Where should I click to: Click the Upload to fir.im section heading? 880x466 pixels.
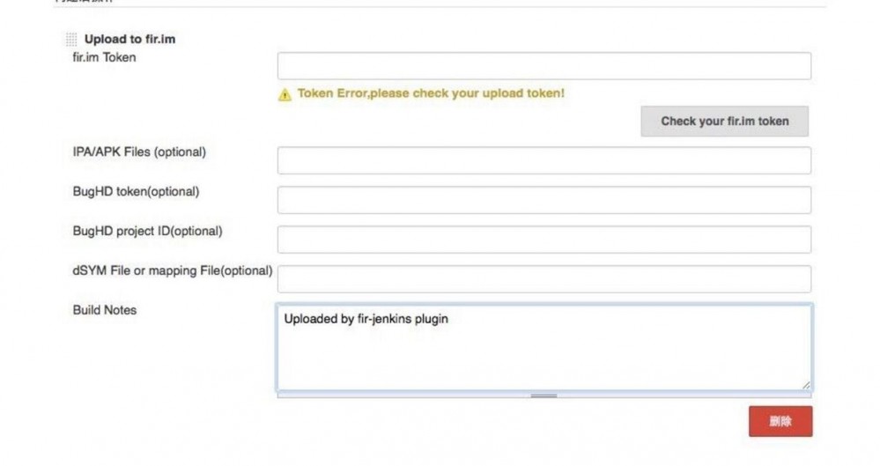point(130,40)
